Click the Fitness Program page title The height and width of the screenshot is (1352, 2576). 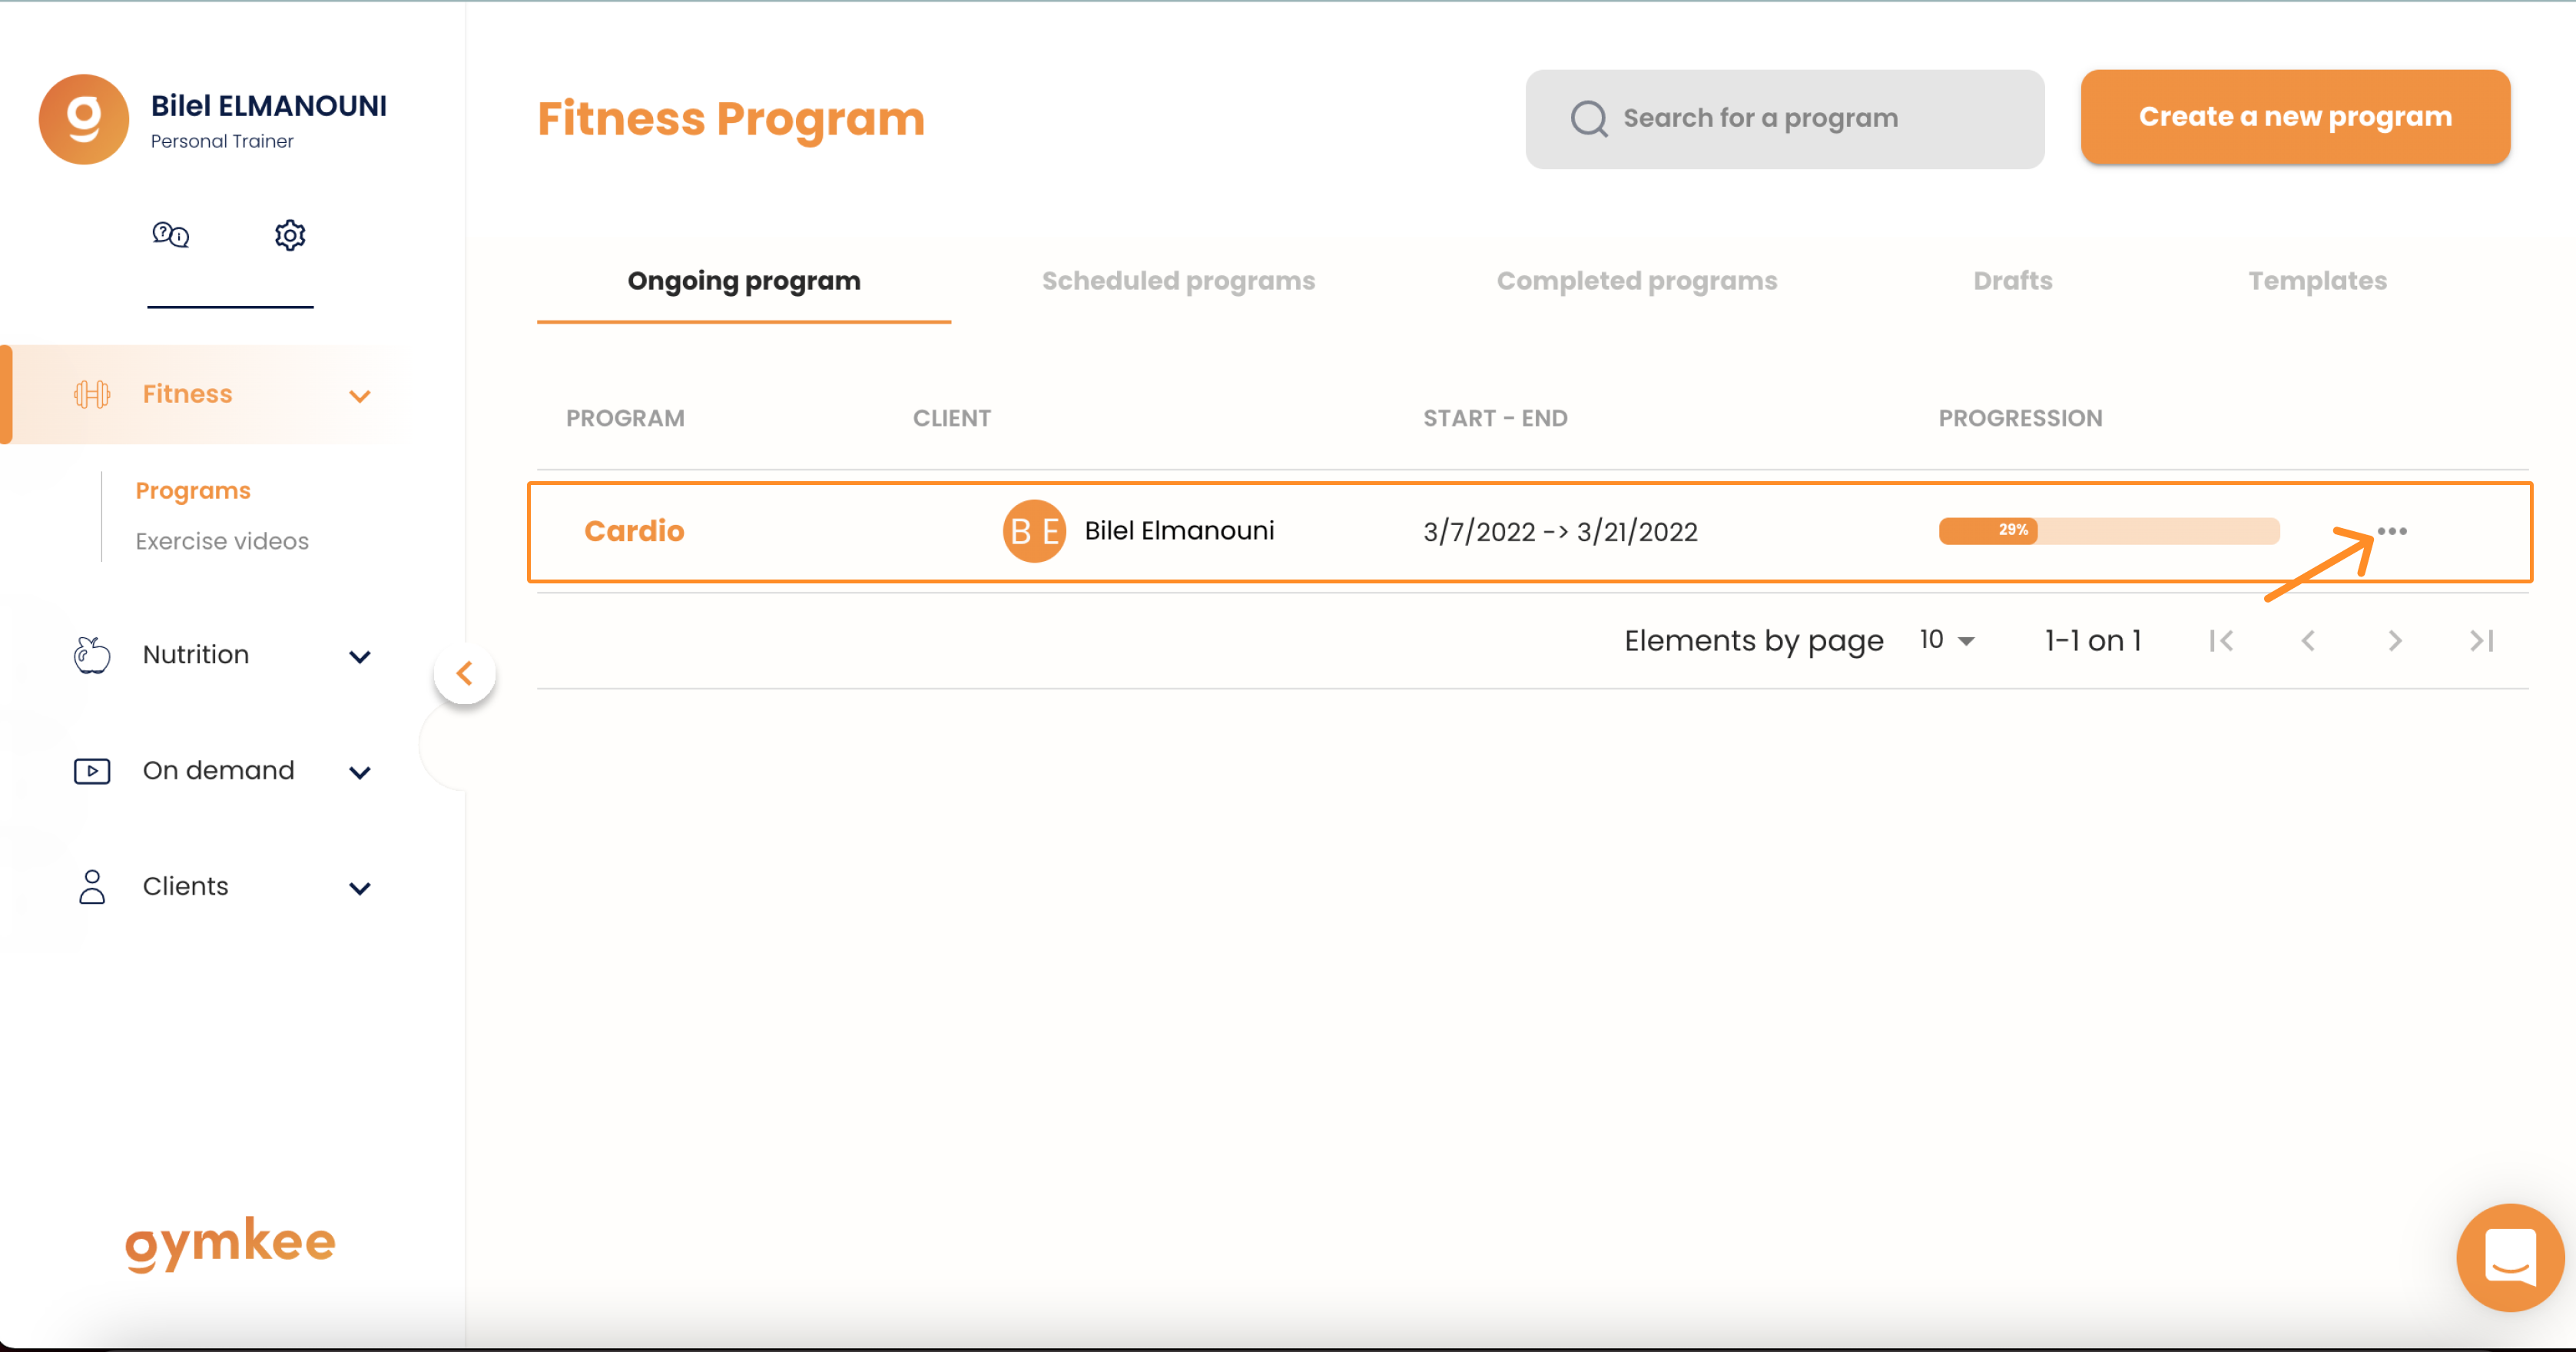(x=731, y=119)
